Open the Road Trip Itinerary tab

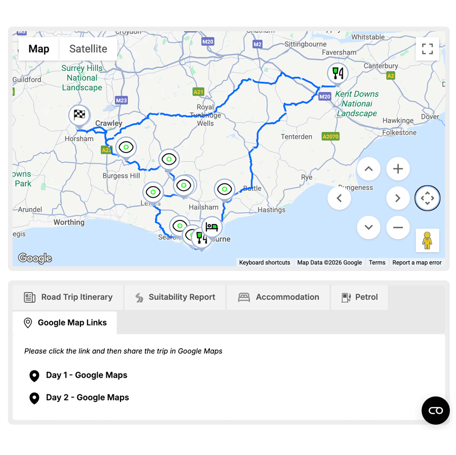coord(68,297)
